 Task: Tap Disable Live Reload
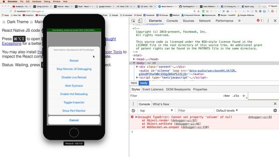pyautogui.click(x=74, y=77)
